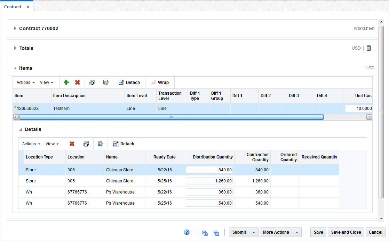
Task: Click the blue Help question mark icon
Action: point(187,232)
